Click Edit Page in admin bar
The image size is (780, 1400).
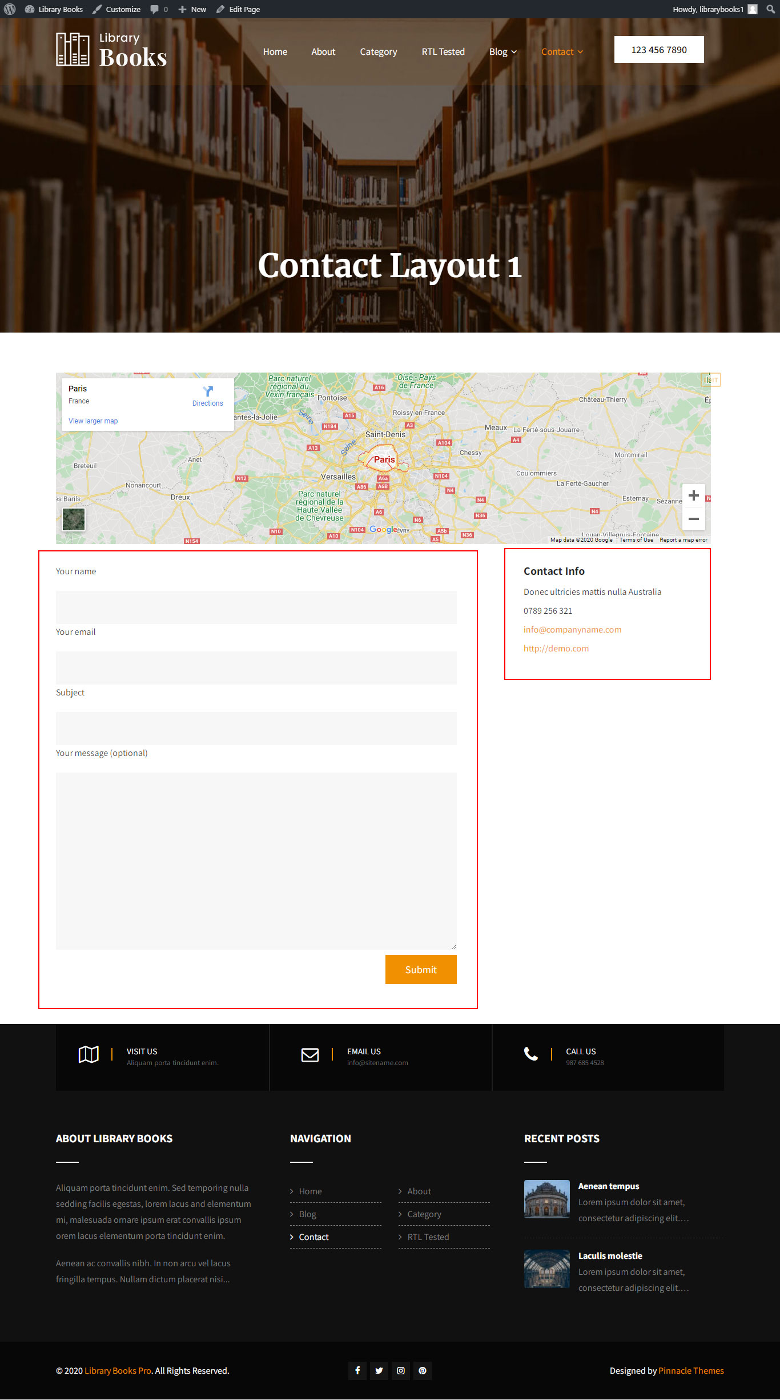(x=238, y=9)
